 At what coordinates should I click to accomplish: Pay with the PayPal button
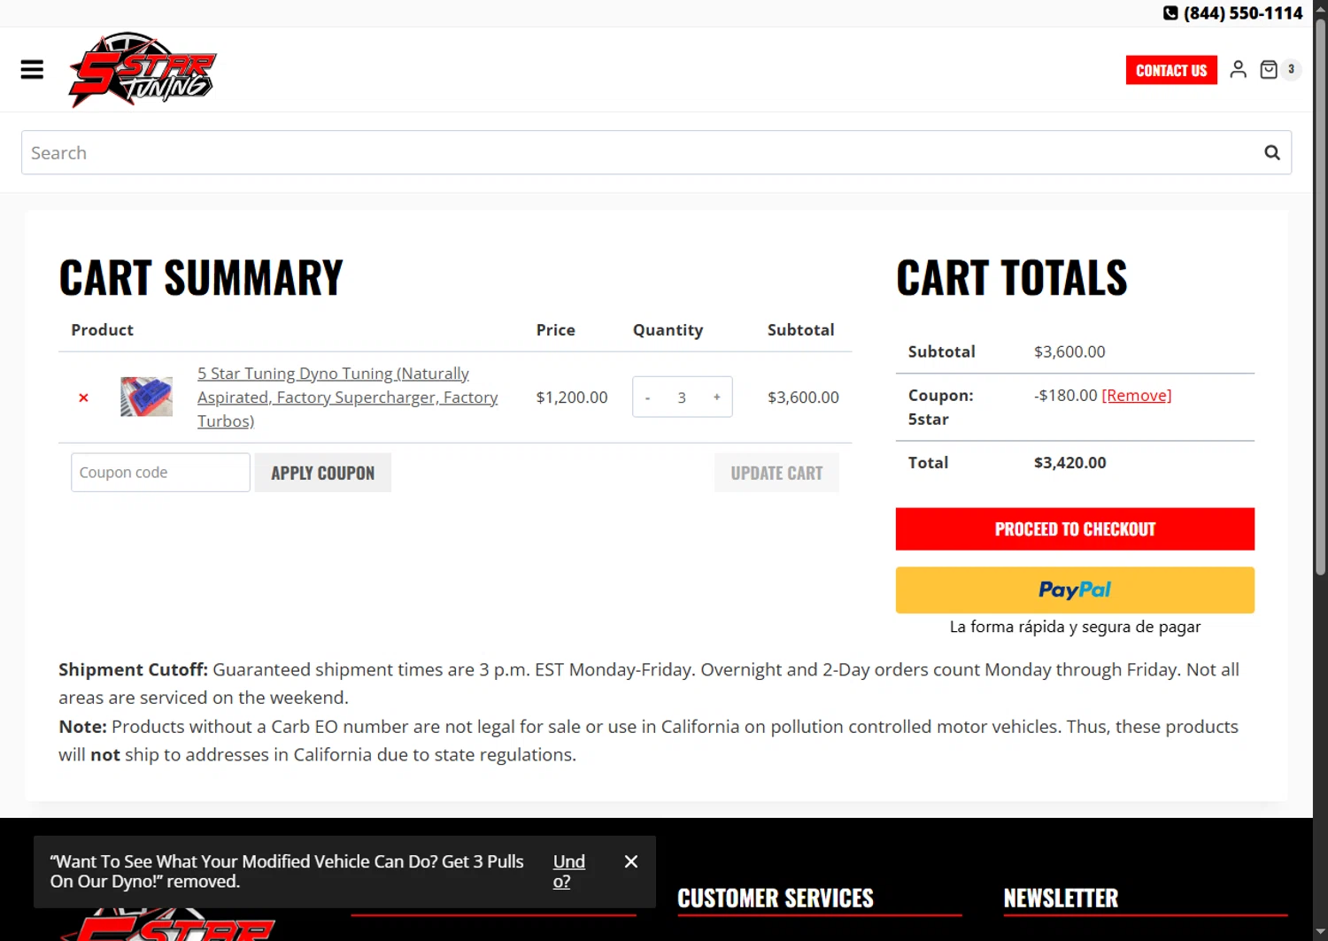[1075, 590]
